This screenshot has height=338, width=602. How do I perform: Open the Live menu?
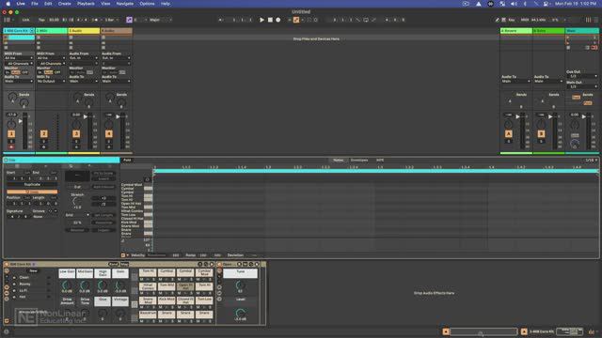click(x=21, y=4)
